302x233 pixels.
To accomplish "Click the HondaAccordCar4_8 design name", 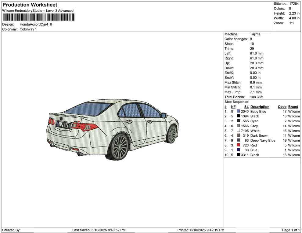I will (36, 24).
